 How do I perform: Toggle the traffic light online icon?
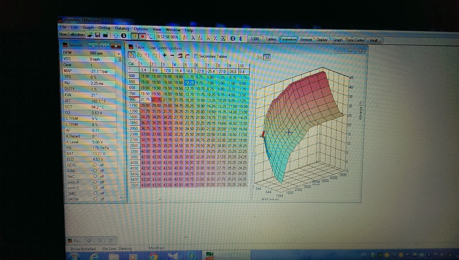coord(134,36)
